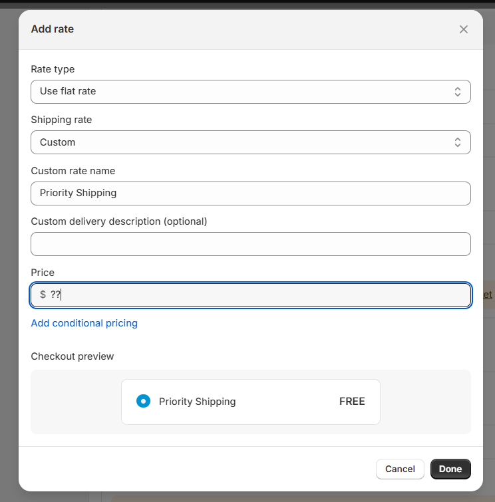The width and height of the screenshot is (495, 502).
Task: Click the Price field label
Action: pyautogui.click(x=43, y=273)
